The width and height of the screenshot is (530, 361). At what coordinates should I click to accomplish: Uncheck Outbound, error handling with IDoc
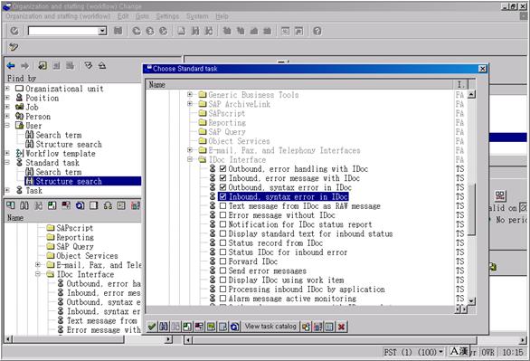222,168
